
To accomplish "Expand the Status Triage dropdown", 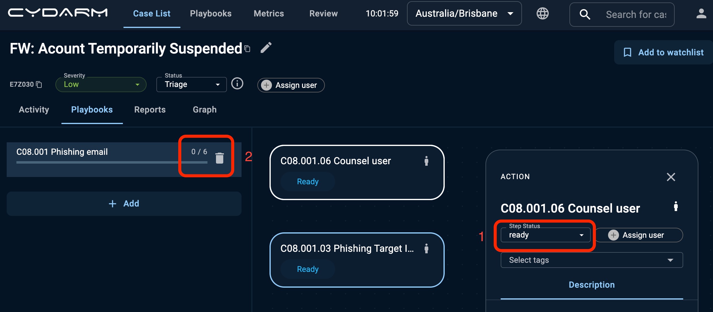I will pos(192,85).
